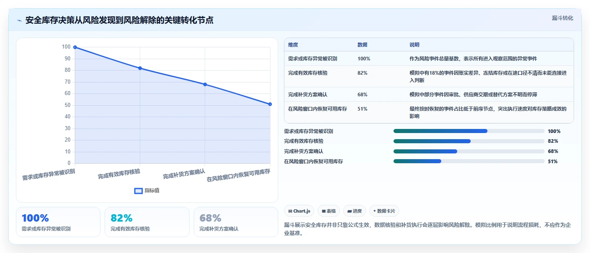The height and width of the screenshot is (253, 590).
Task: Click the 51% value in the table
Action: point(362,109)
